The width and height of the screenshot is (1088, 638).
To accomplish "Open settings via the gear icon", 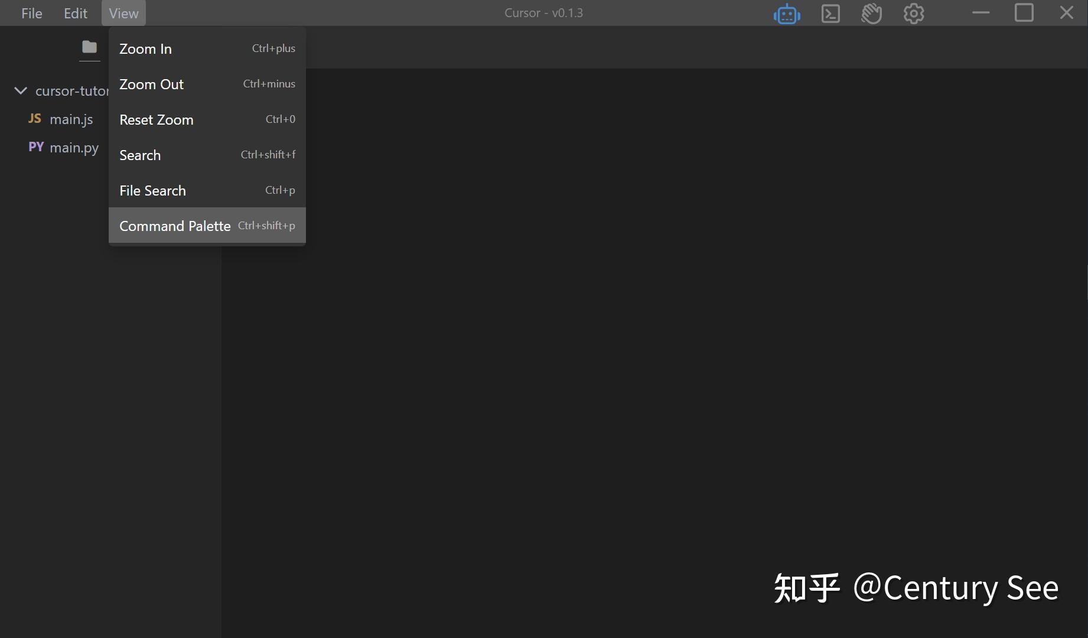I will tap(914, 14).
